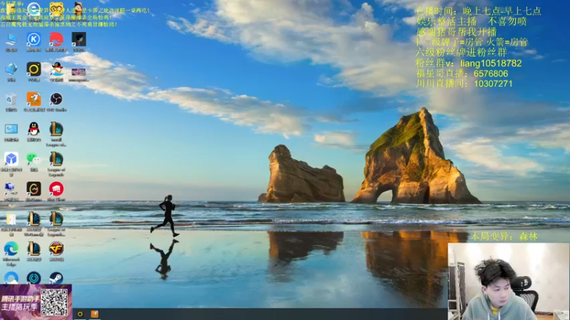Launch Steam desktop shortcut
This screenshot has width=570, height=320.
click(56, 278)
